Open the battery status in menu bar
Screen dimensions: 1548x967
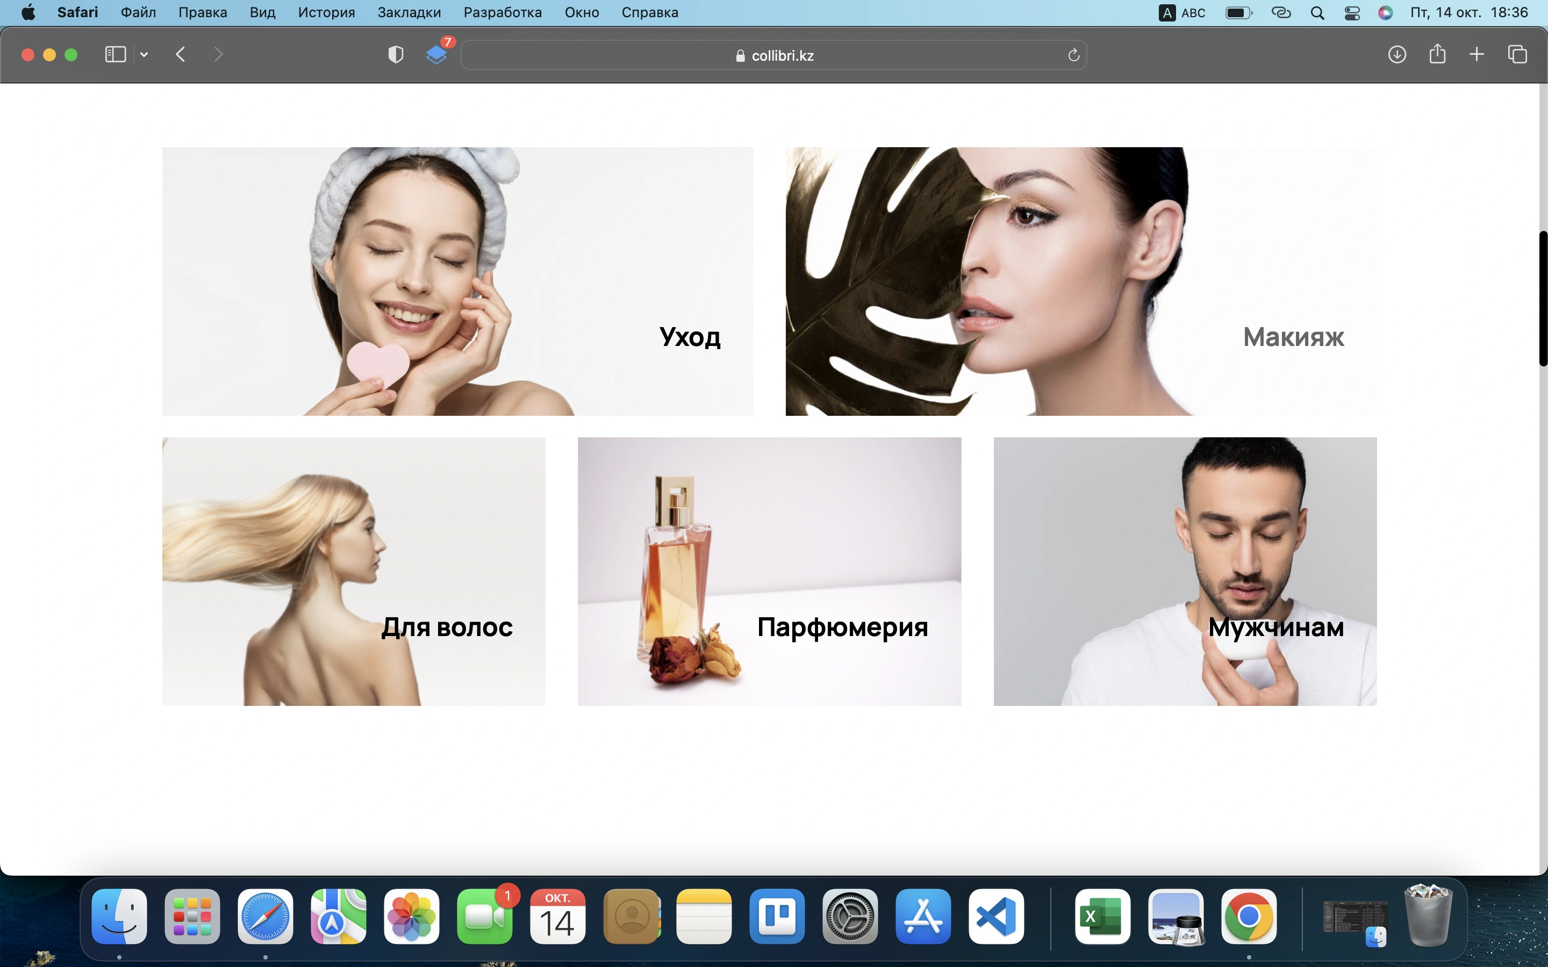tap(1238, 13)
